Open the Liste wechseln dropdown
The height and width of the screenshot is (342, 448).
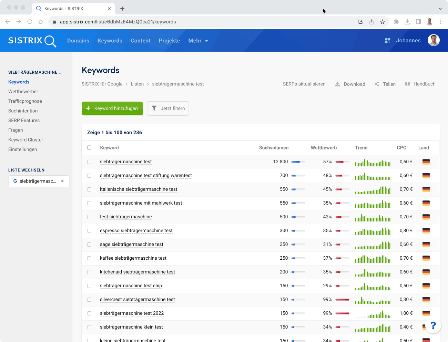[x=39, y=181]
